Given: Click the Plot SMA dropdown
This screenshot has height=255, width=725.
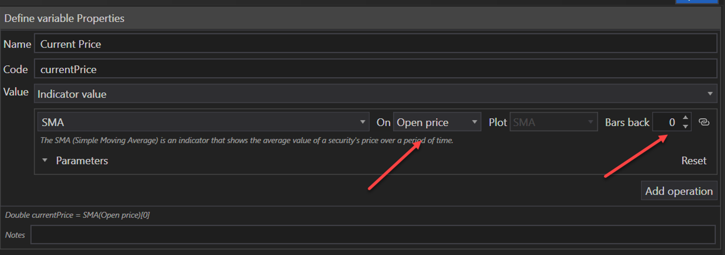Looking at the screenshot, I should [x=553, y=122].
